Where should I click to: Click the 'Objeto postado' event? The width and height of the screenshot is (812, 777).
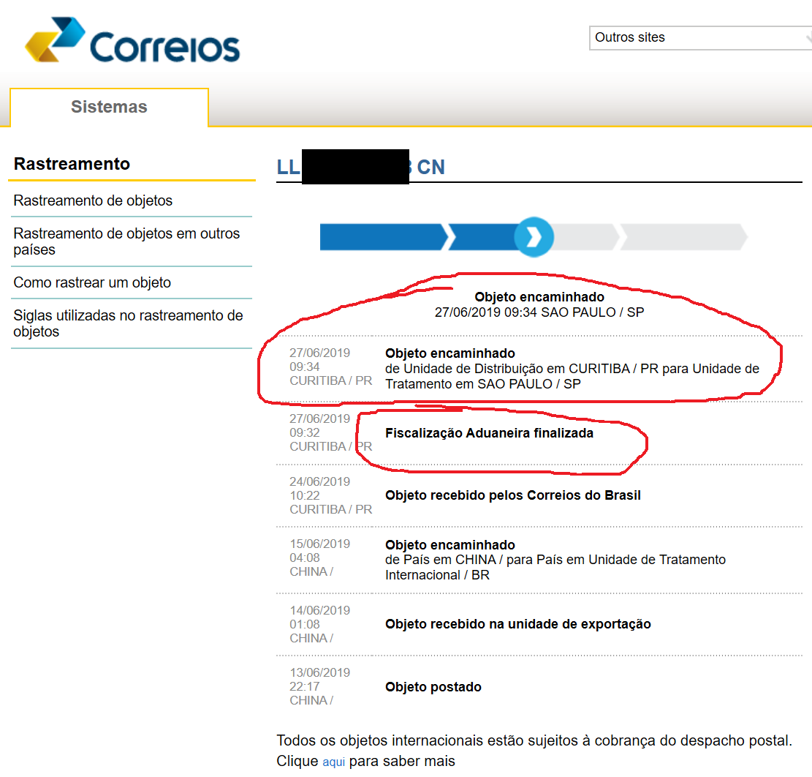click(x=433, y=687)
